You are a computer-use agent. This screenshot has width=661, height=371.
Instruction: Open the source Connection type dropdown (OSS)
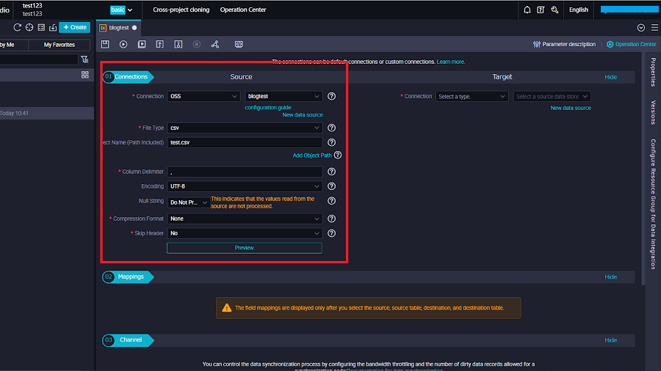coord(203,96)
